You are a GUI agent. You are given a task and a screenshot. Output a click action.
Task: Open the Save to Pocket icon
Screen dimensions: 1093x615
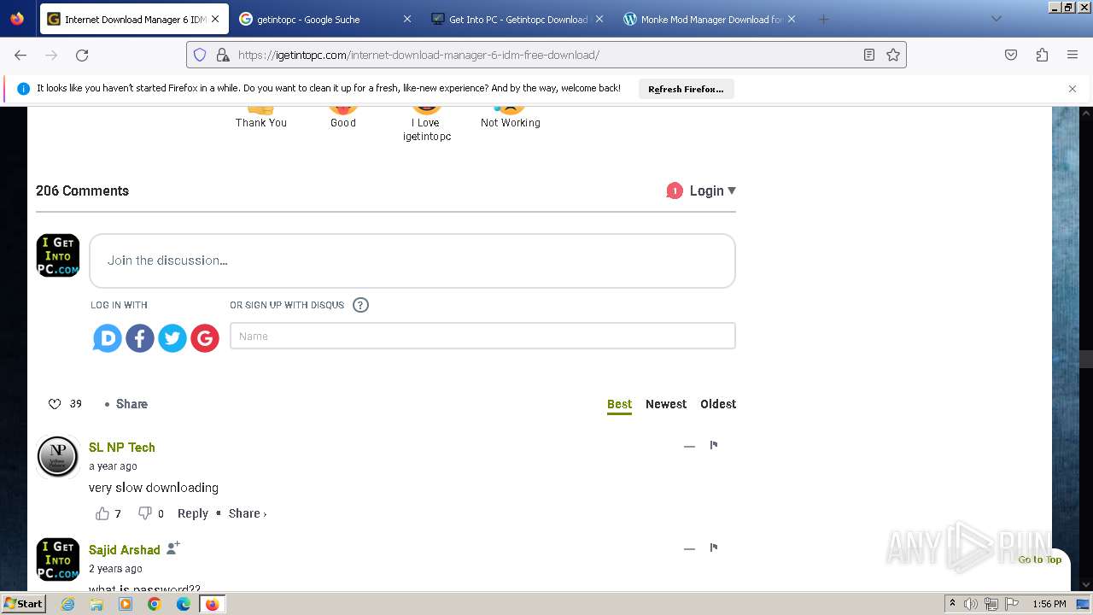[x=1011, y=55]
